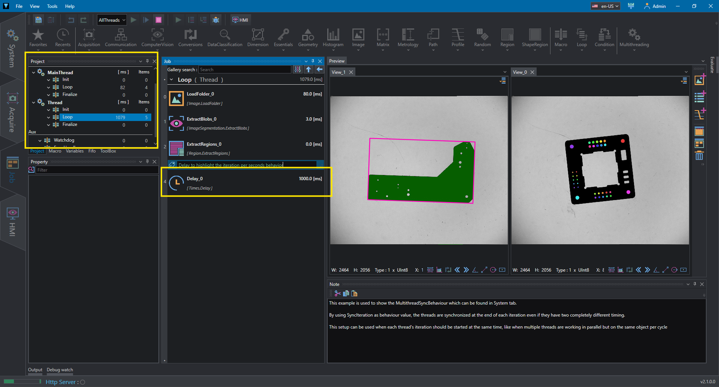This screenshot has width=719, height=387.
Task: Open the Metrology tool category
Action: (x=408, y=38)
